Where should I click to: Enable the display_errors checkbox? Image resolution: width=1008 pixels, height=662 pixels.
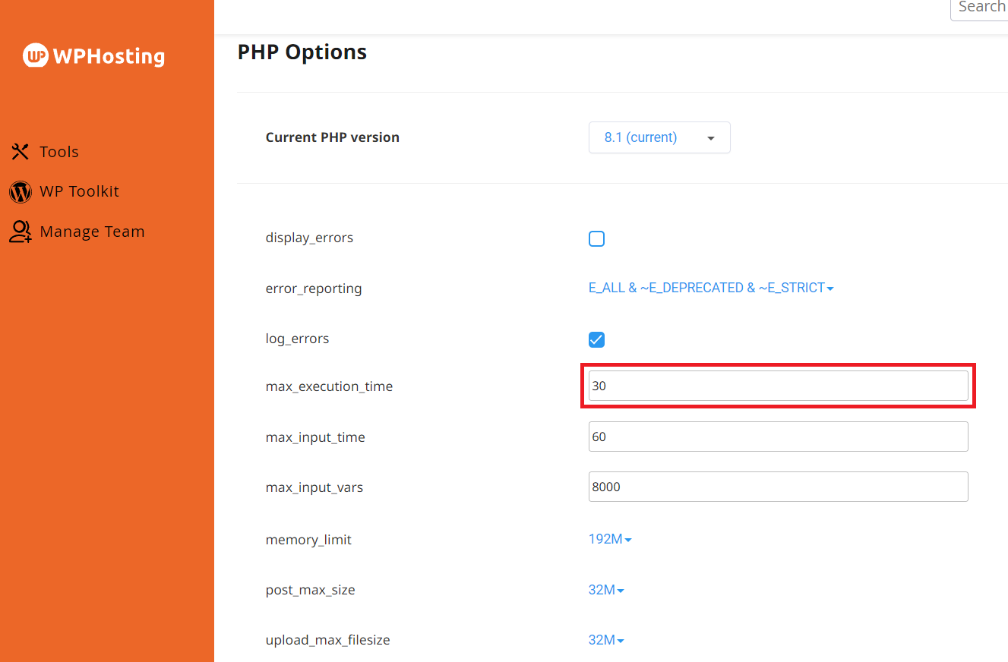[597, 239]
